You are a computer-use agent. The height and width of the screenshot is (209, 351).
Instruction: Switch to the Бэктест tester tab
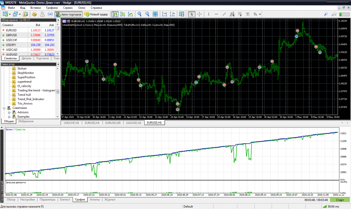tap(65, 200)
